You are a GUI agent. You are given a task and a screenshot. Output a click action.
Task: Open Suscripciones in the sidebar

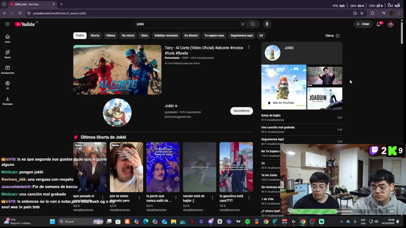[x=7, y=70]
